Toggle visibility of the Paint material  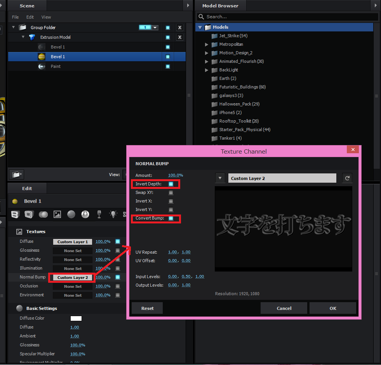[x=167, y=66]
